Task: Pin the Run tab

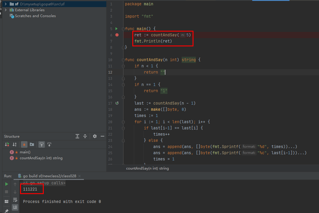Action: [x=6, y=211]
